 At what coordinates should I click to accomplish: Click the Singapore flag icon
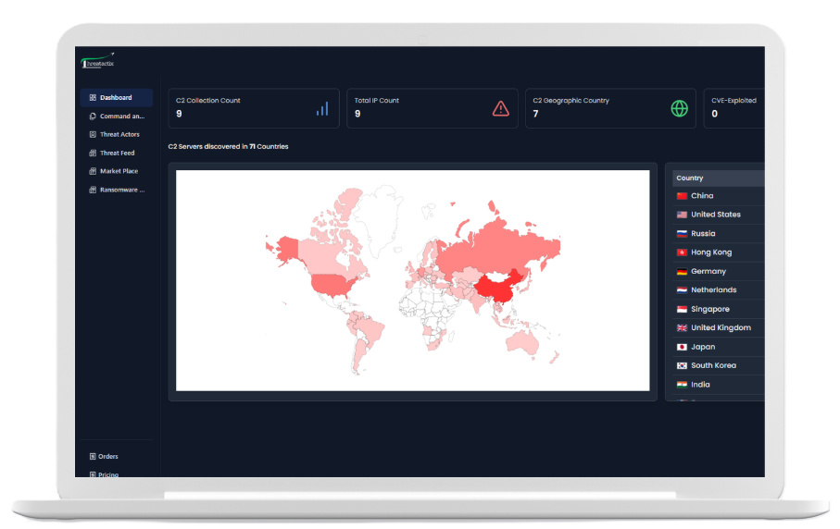tap(682, 309)
